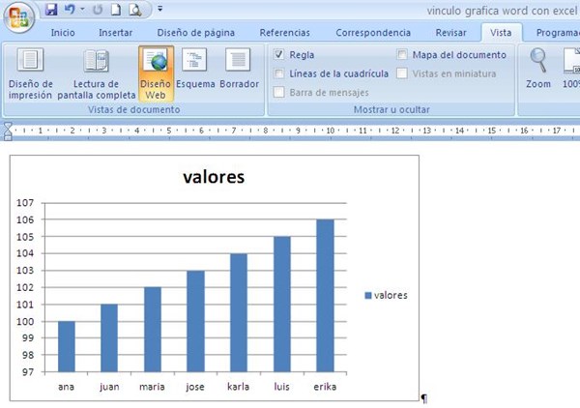The image size is (580, 408).
Task: Click the ruler indent marker
Action: tap(8, 131)
